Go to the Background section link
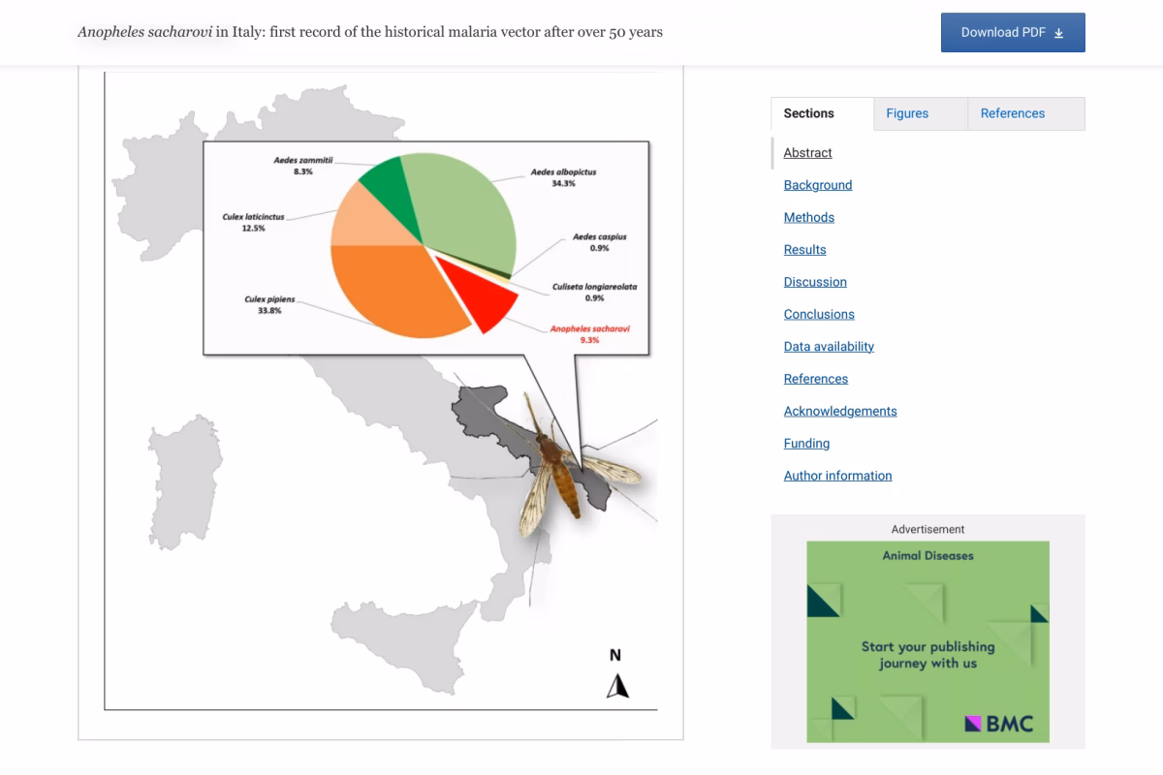This screenshot has width=1163, height=775. click(818, 185)
